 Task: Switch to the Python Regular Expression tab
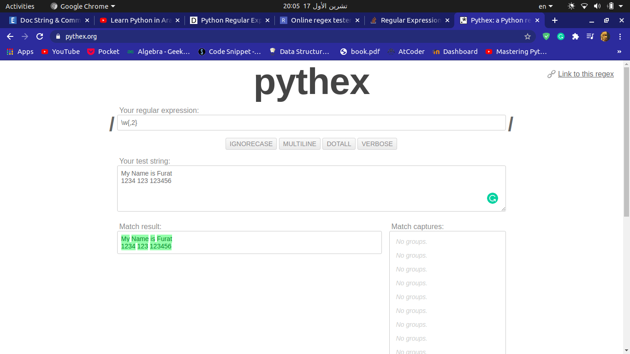[x=229, y=20]
